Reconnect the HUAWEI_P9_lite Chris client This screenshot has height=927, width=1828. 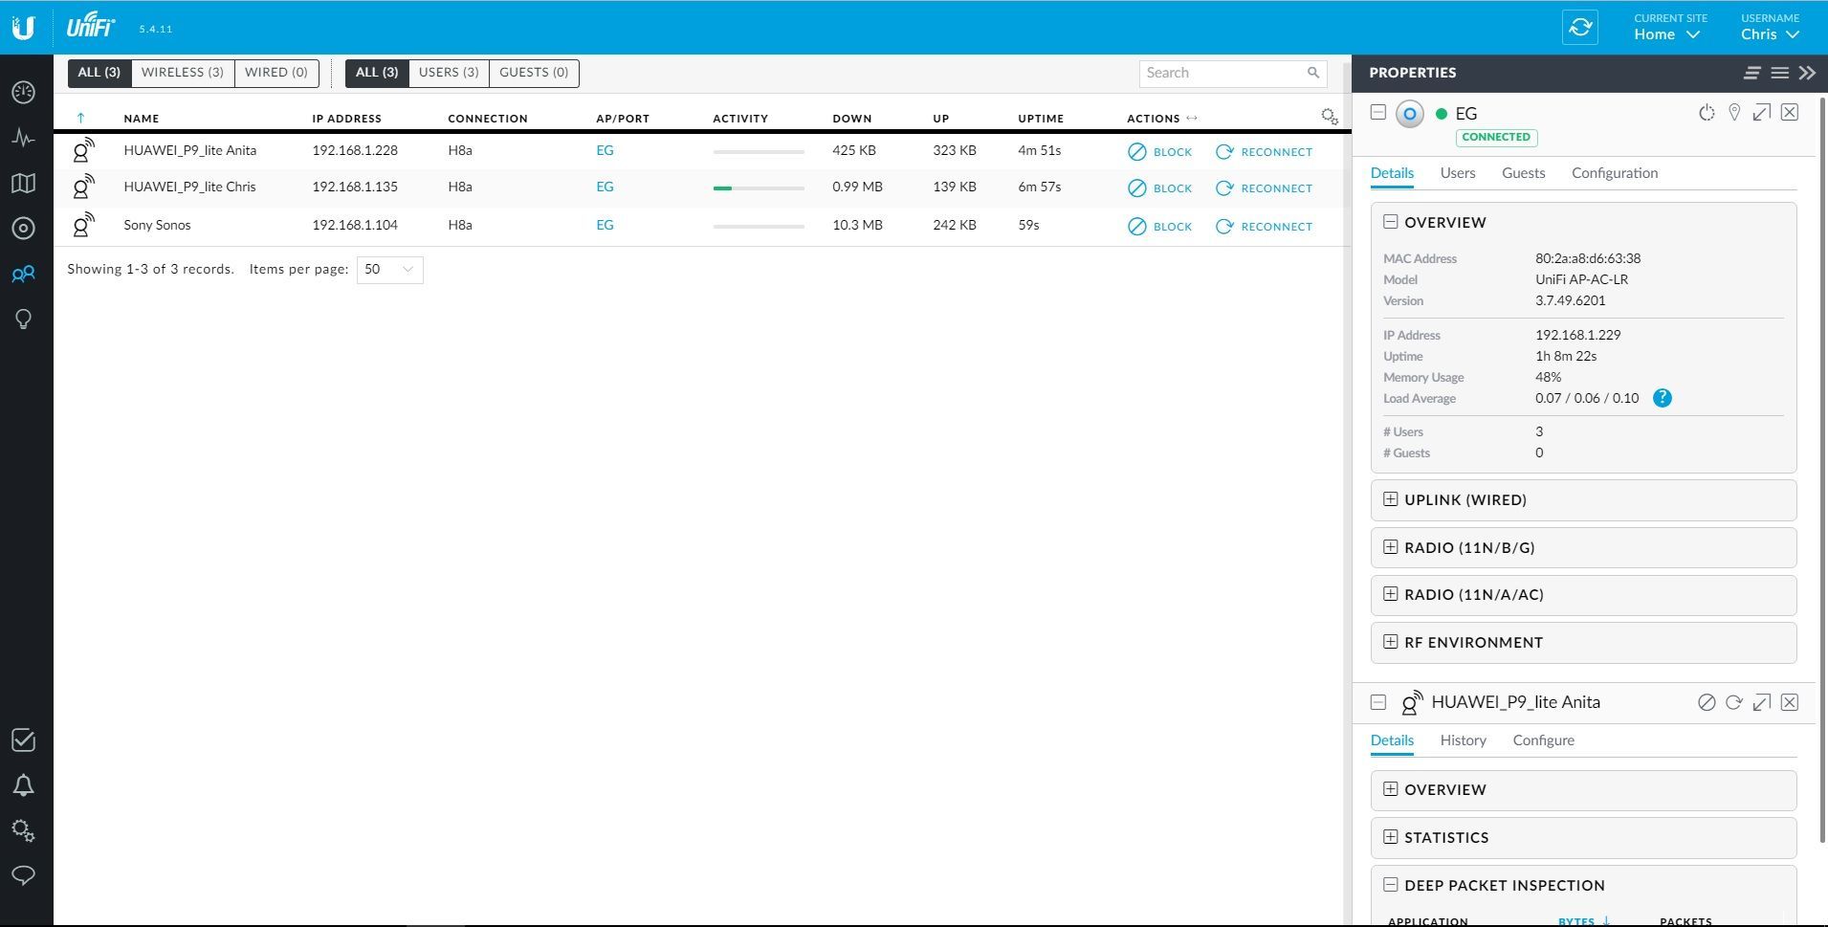pyautogui.click(x=1264, y=188)
